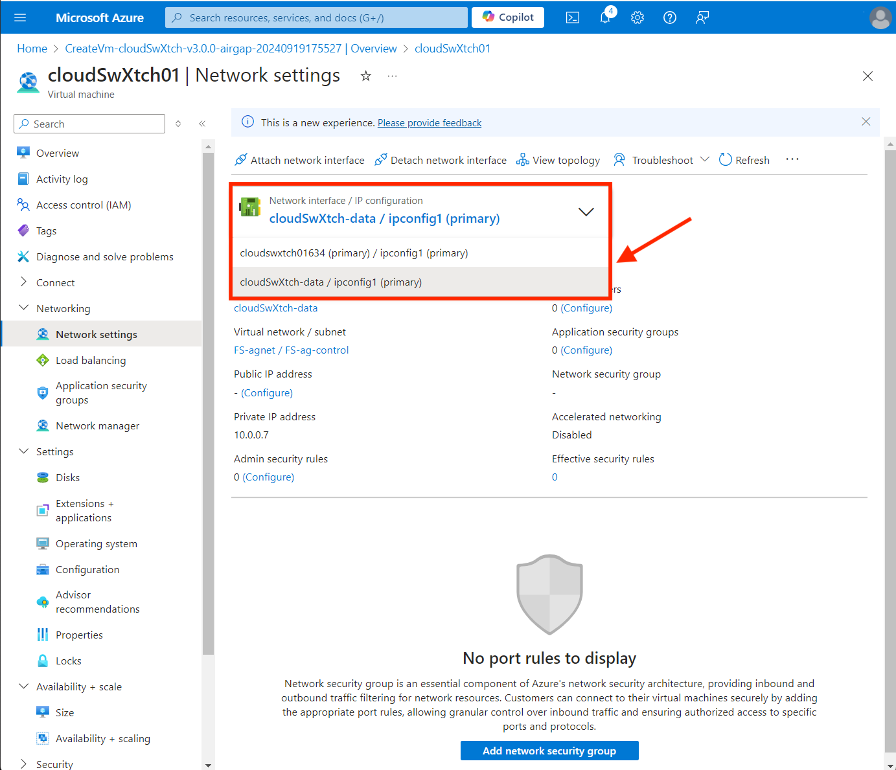Favorite this page with the star icon
The image size is (896, 770).
tap(366, 76)
